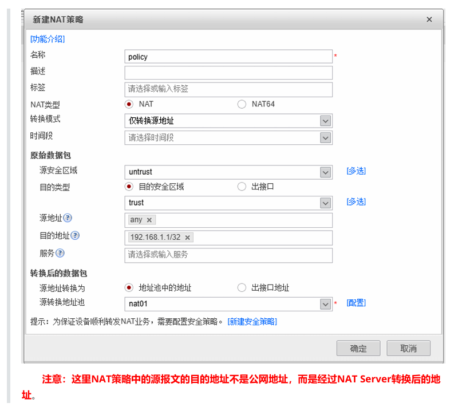Click the 确定 button

click(x=358, y=348)
